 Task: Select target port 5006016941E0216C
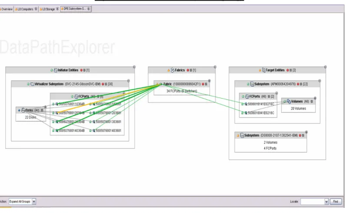coord(261,113)
